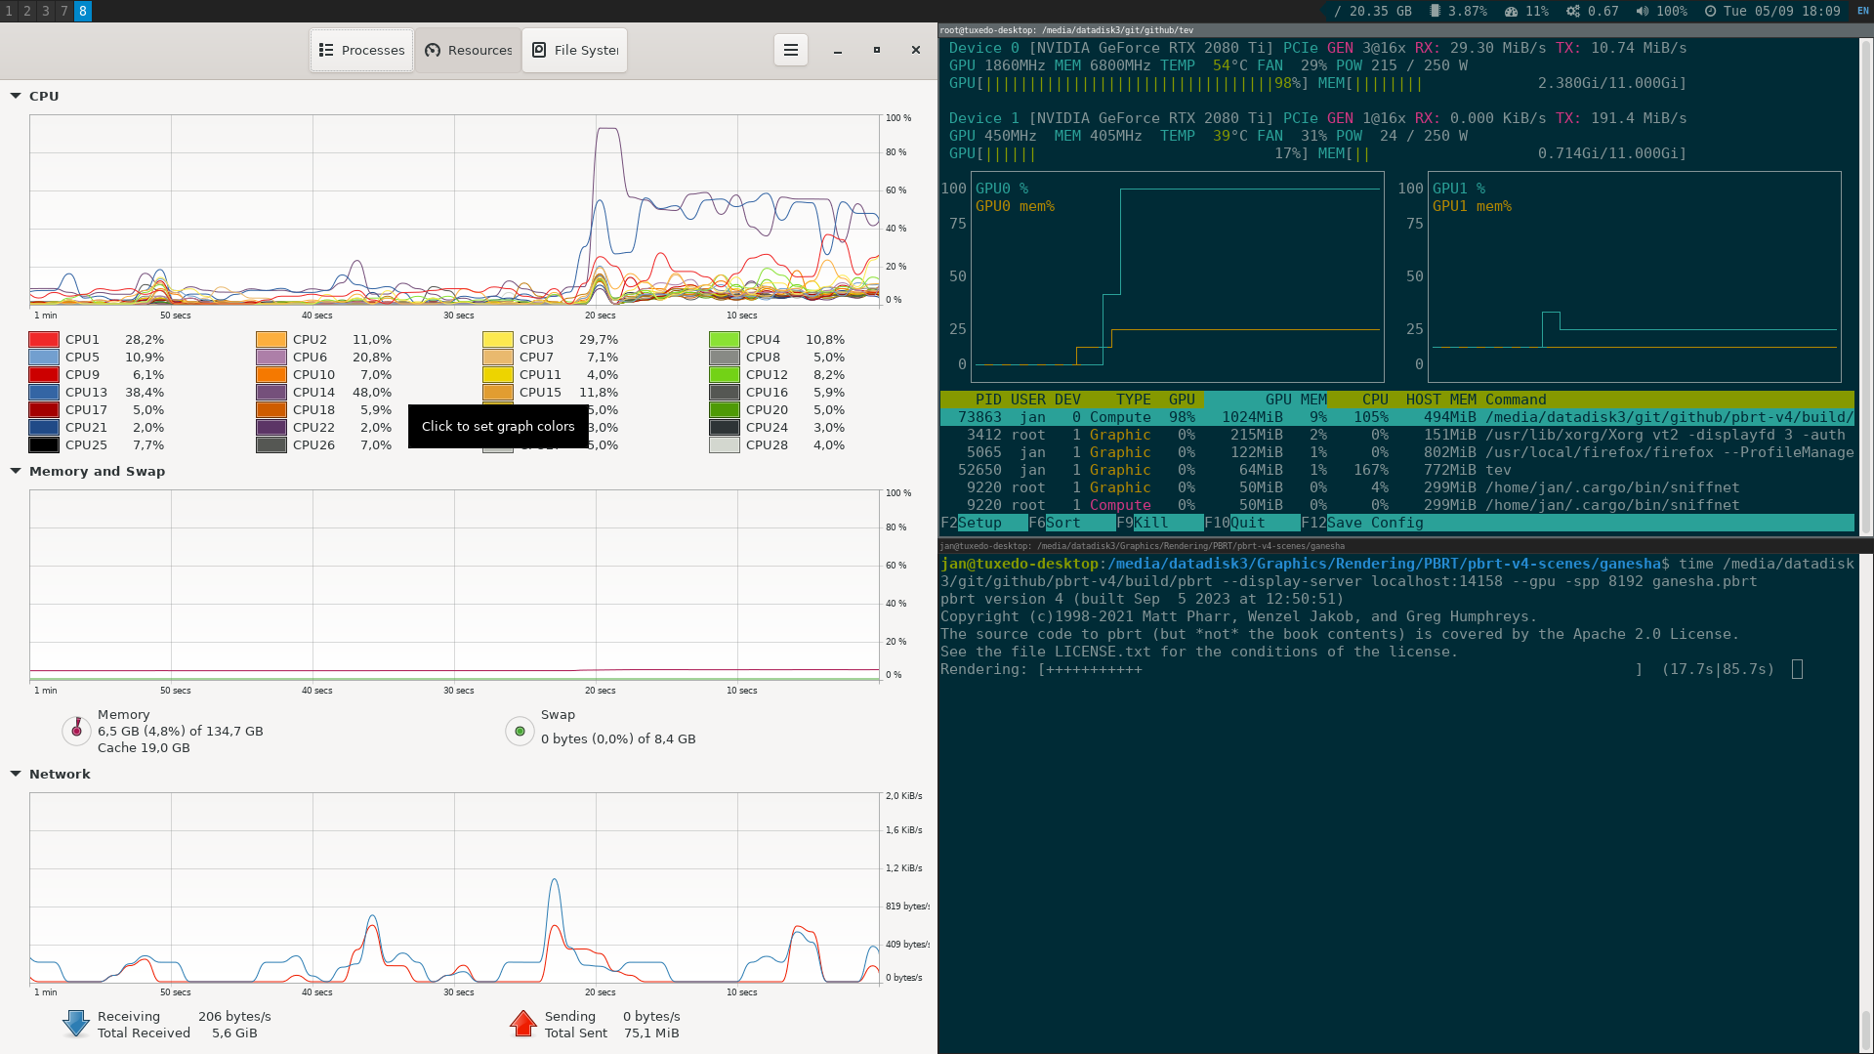
Task: Click the Swap pie chart color icon
Action: click(520, 731)
